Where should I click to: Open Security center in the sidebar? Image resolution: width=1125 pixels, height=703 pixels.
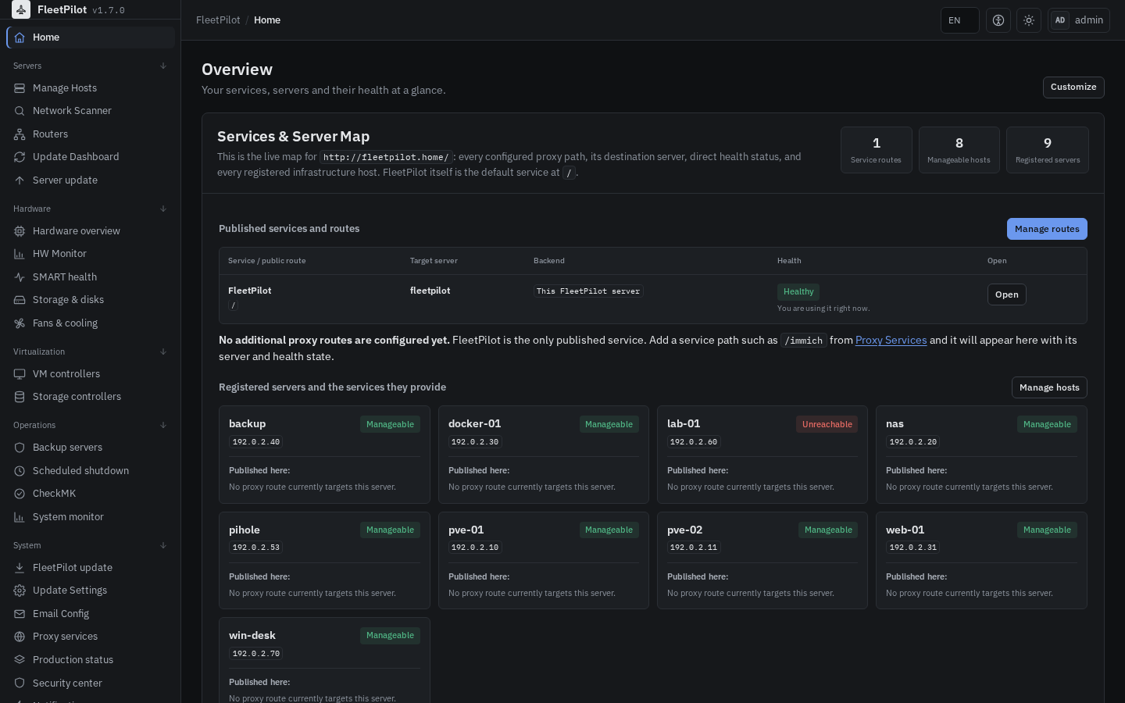click(x=91, y=683)
